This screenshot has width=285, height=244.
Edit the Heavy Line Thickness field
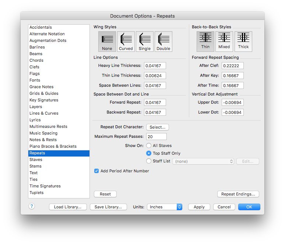point(155,66)
